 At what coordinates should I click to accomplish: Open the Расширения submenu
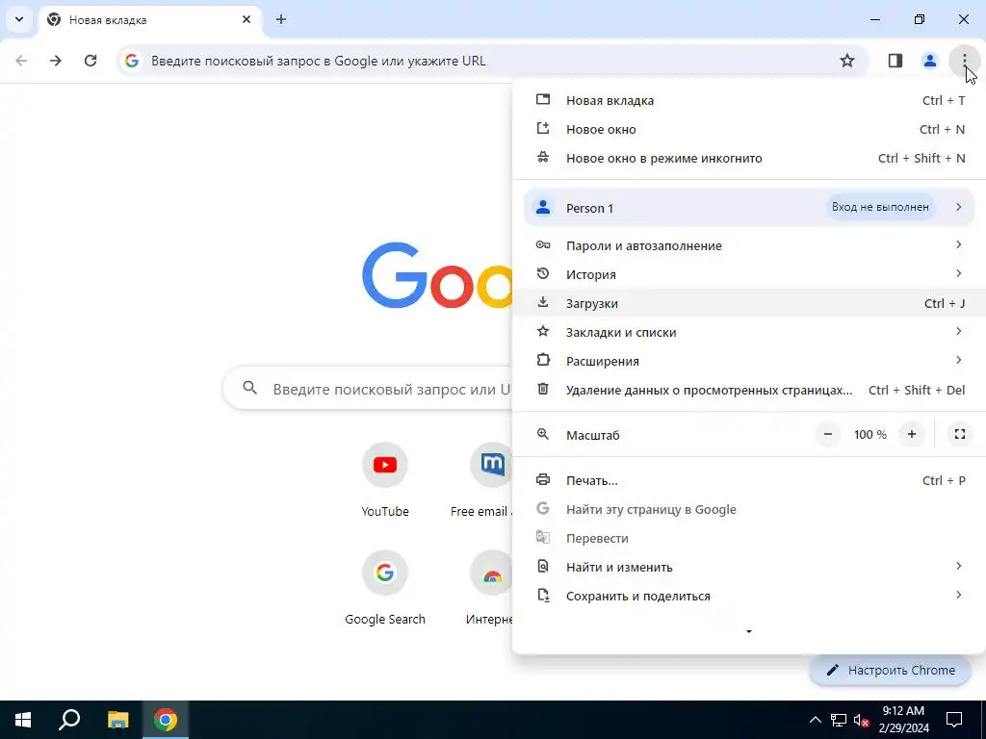[749, 362]
